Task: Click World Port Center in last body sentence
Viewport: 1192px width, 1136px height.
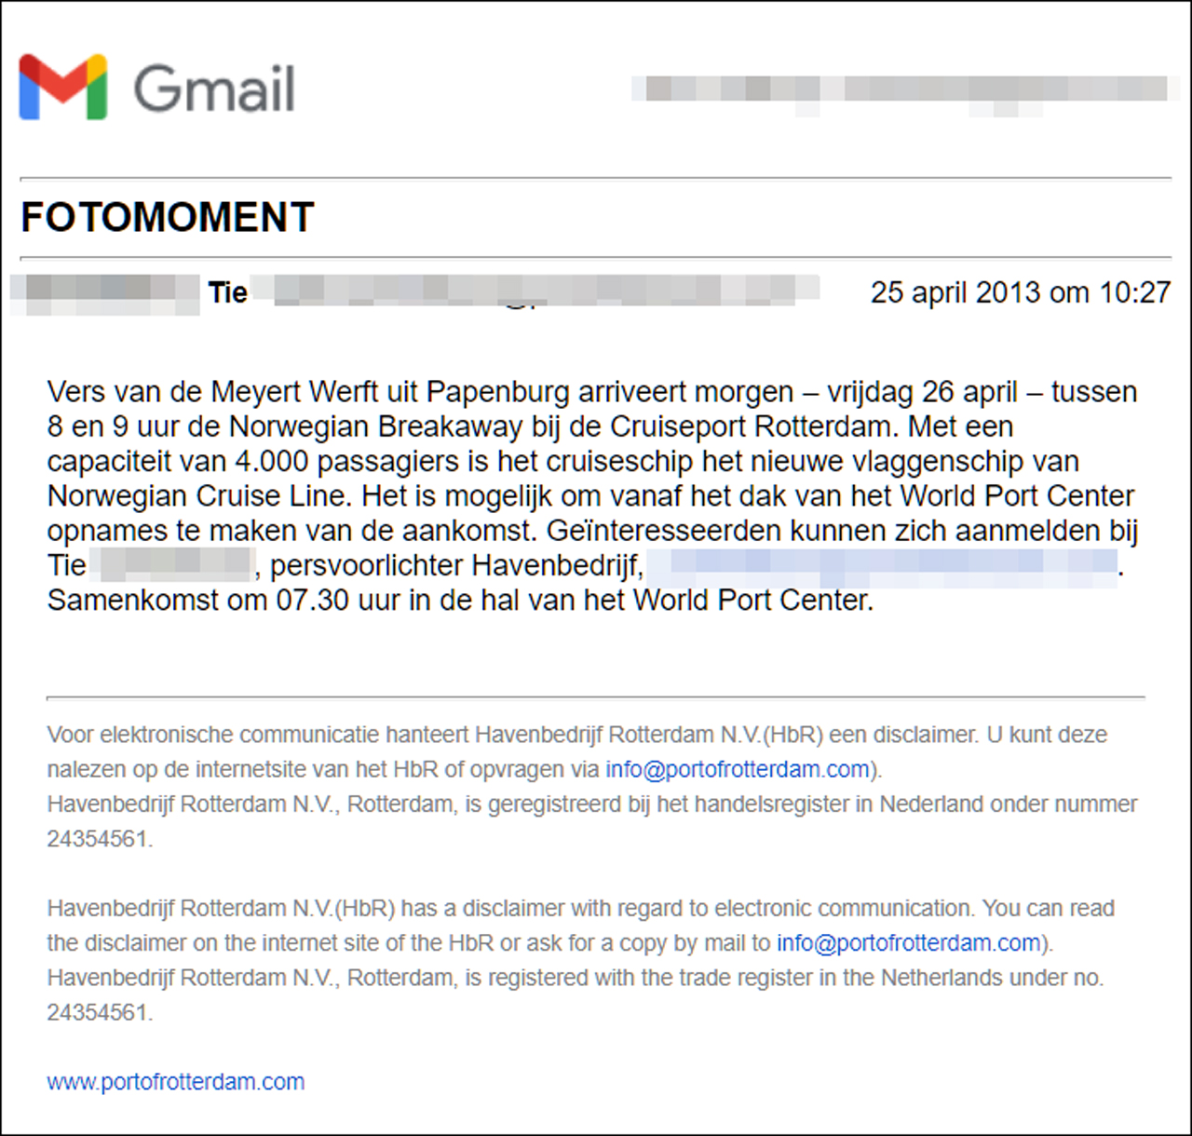Action: [752, 601]
